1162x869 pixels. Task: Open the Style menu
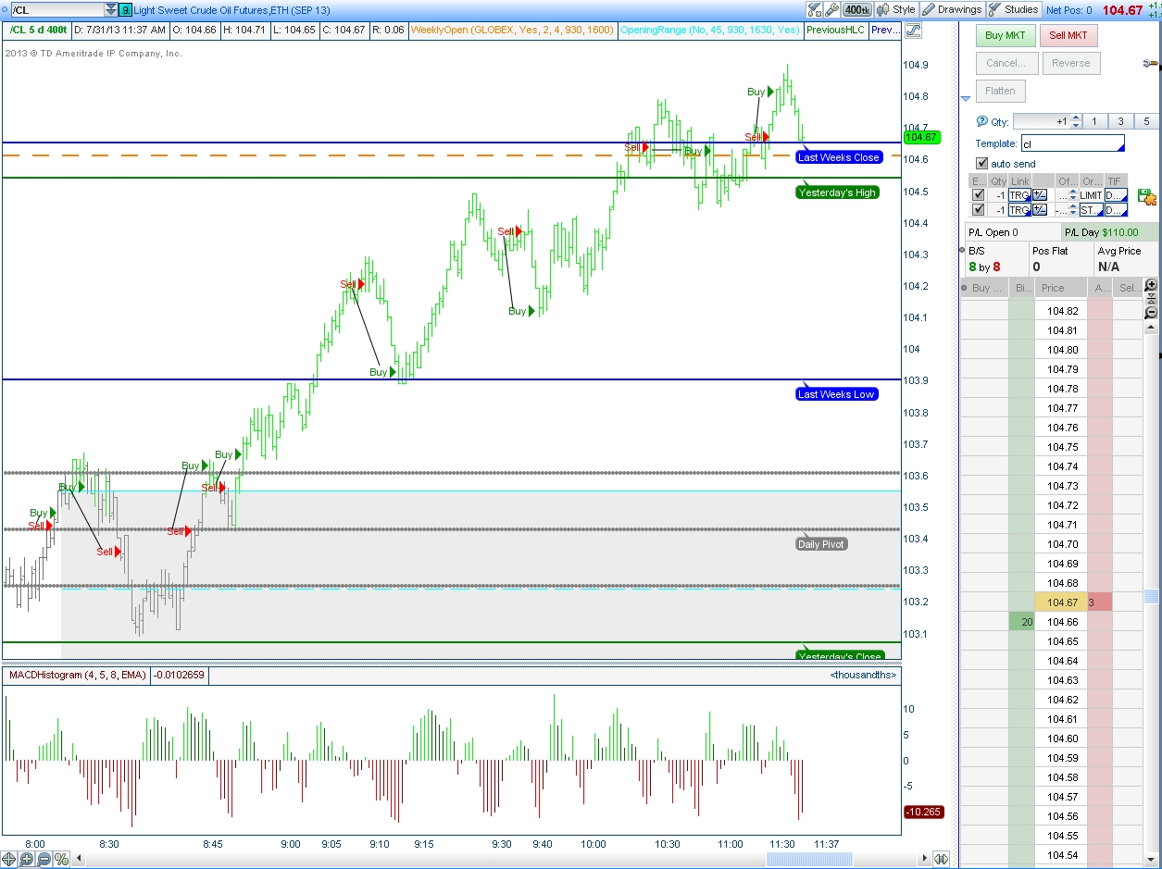pos(897,9)
